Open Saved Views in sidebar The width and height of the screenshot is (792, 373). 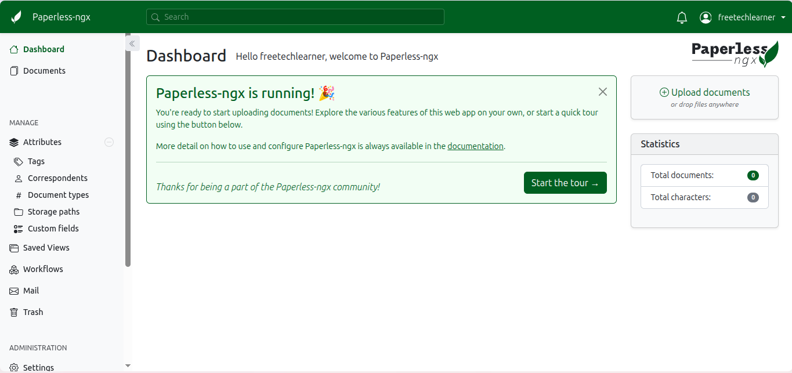tap(46, 248)
